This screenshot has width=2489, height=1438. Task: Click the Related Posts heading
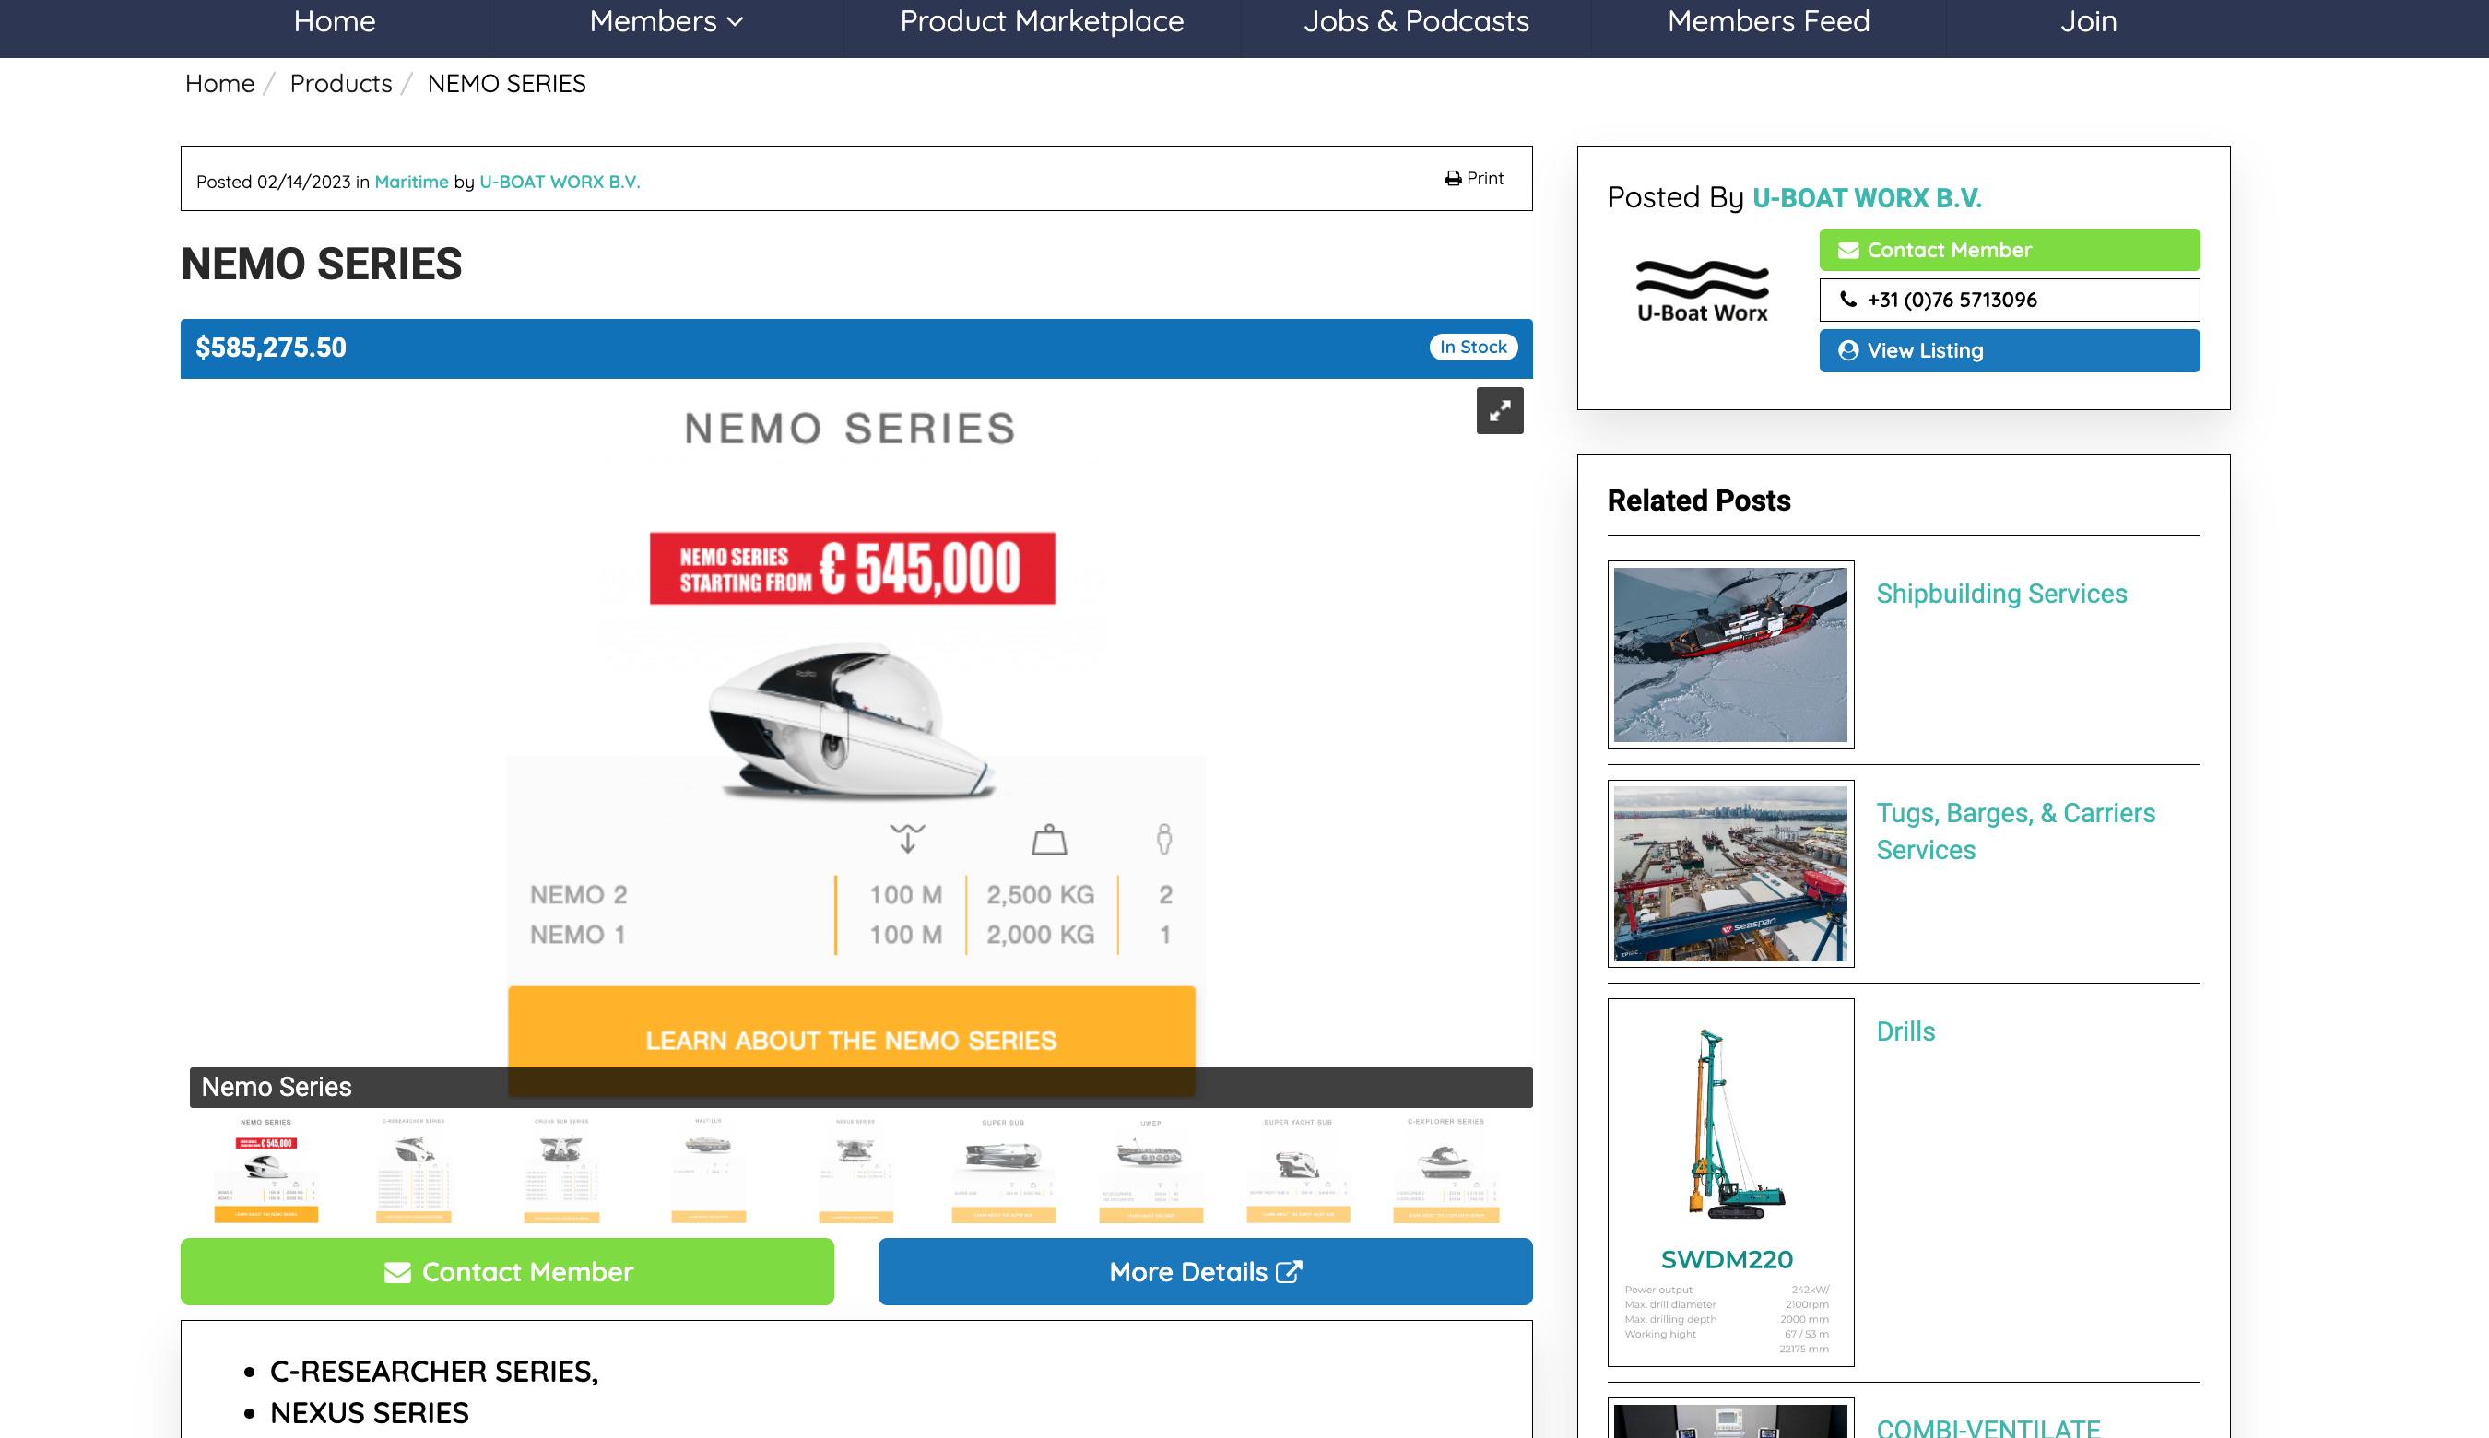1699,501
